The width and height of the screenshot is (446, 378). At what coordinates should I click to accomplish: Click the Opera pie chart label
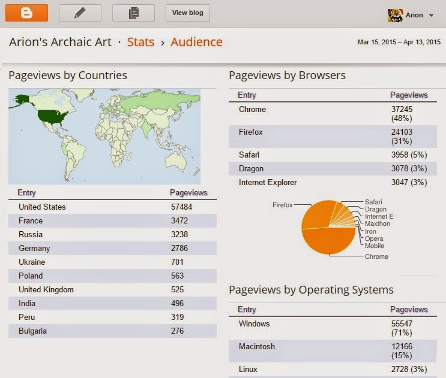(374, 238)
